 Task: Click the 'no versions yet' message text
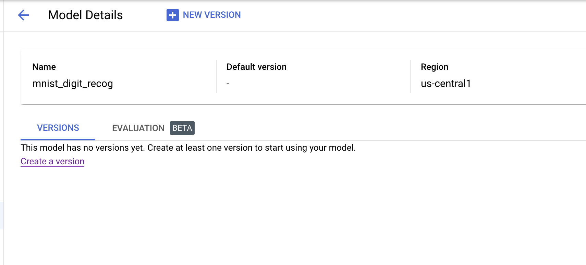coord(188,148)
